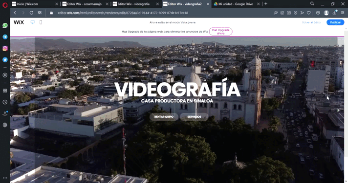Screen dimensions: 348x183
Task: Open the sidebar three-dots setup menu
Action: (5, 178)
